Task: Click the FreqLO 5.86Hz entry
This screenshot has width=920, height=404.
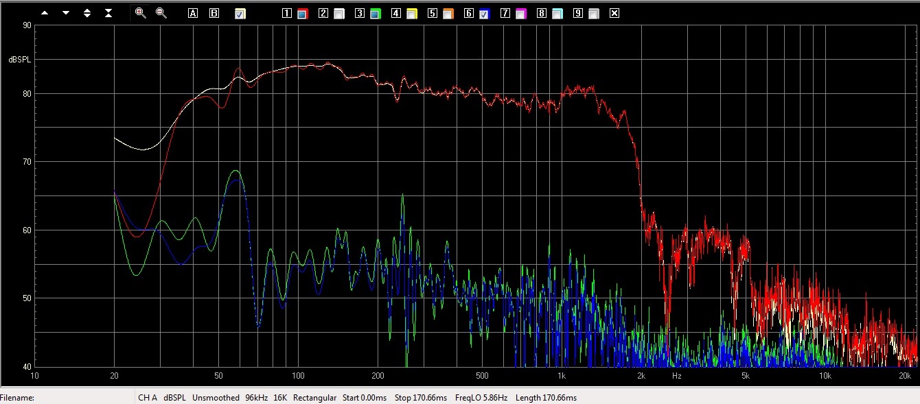Action: (x=481, y=398)
